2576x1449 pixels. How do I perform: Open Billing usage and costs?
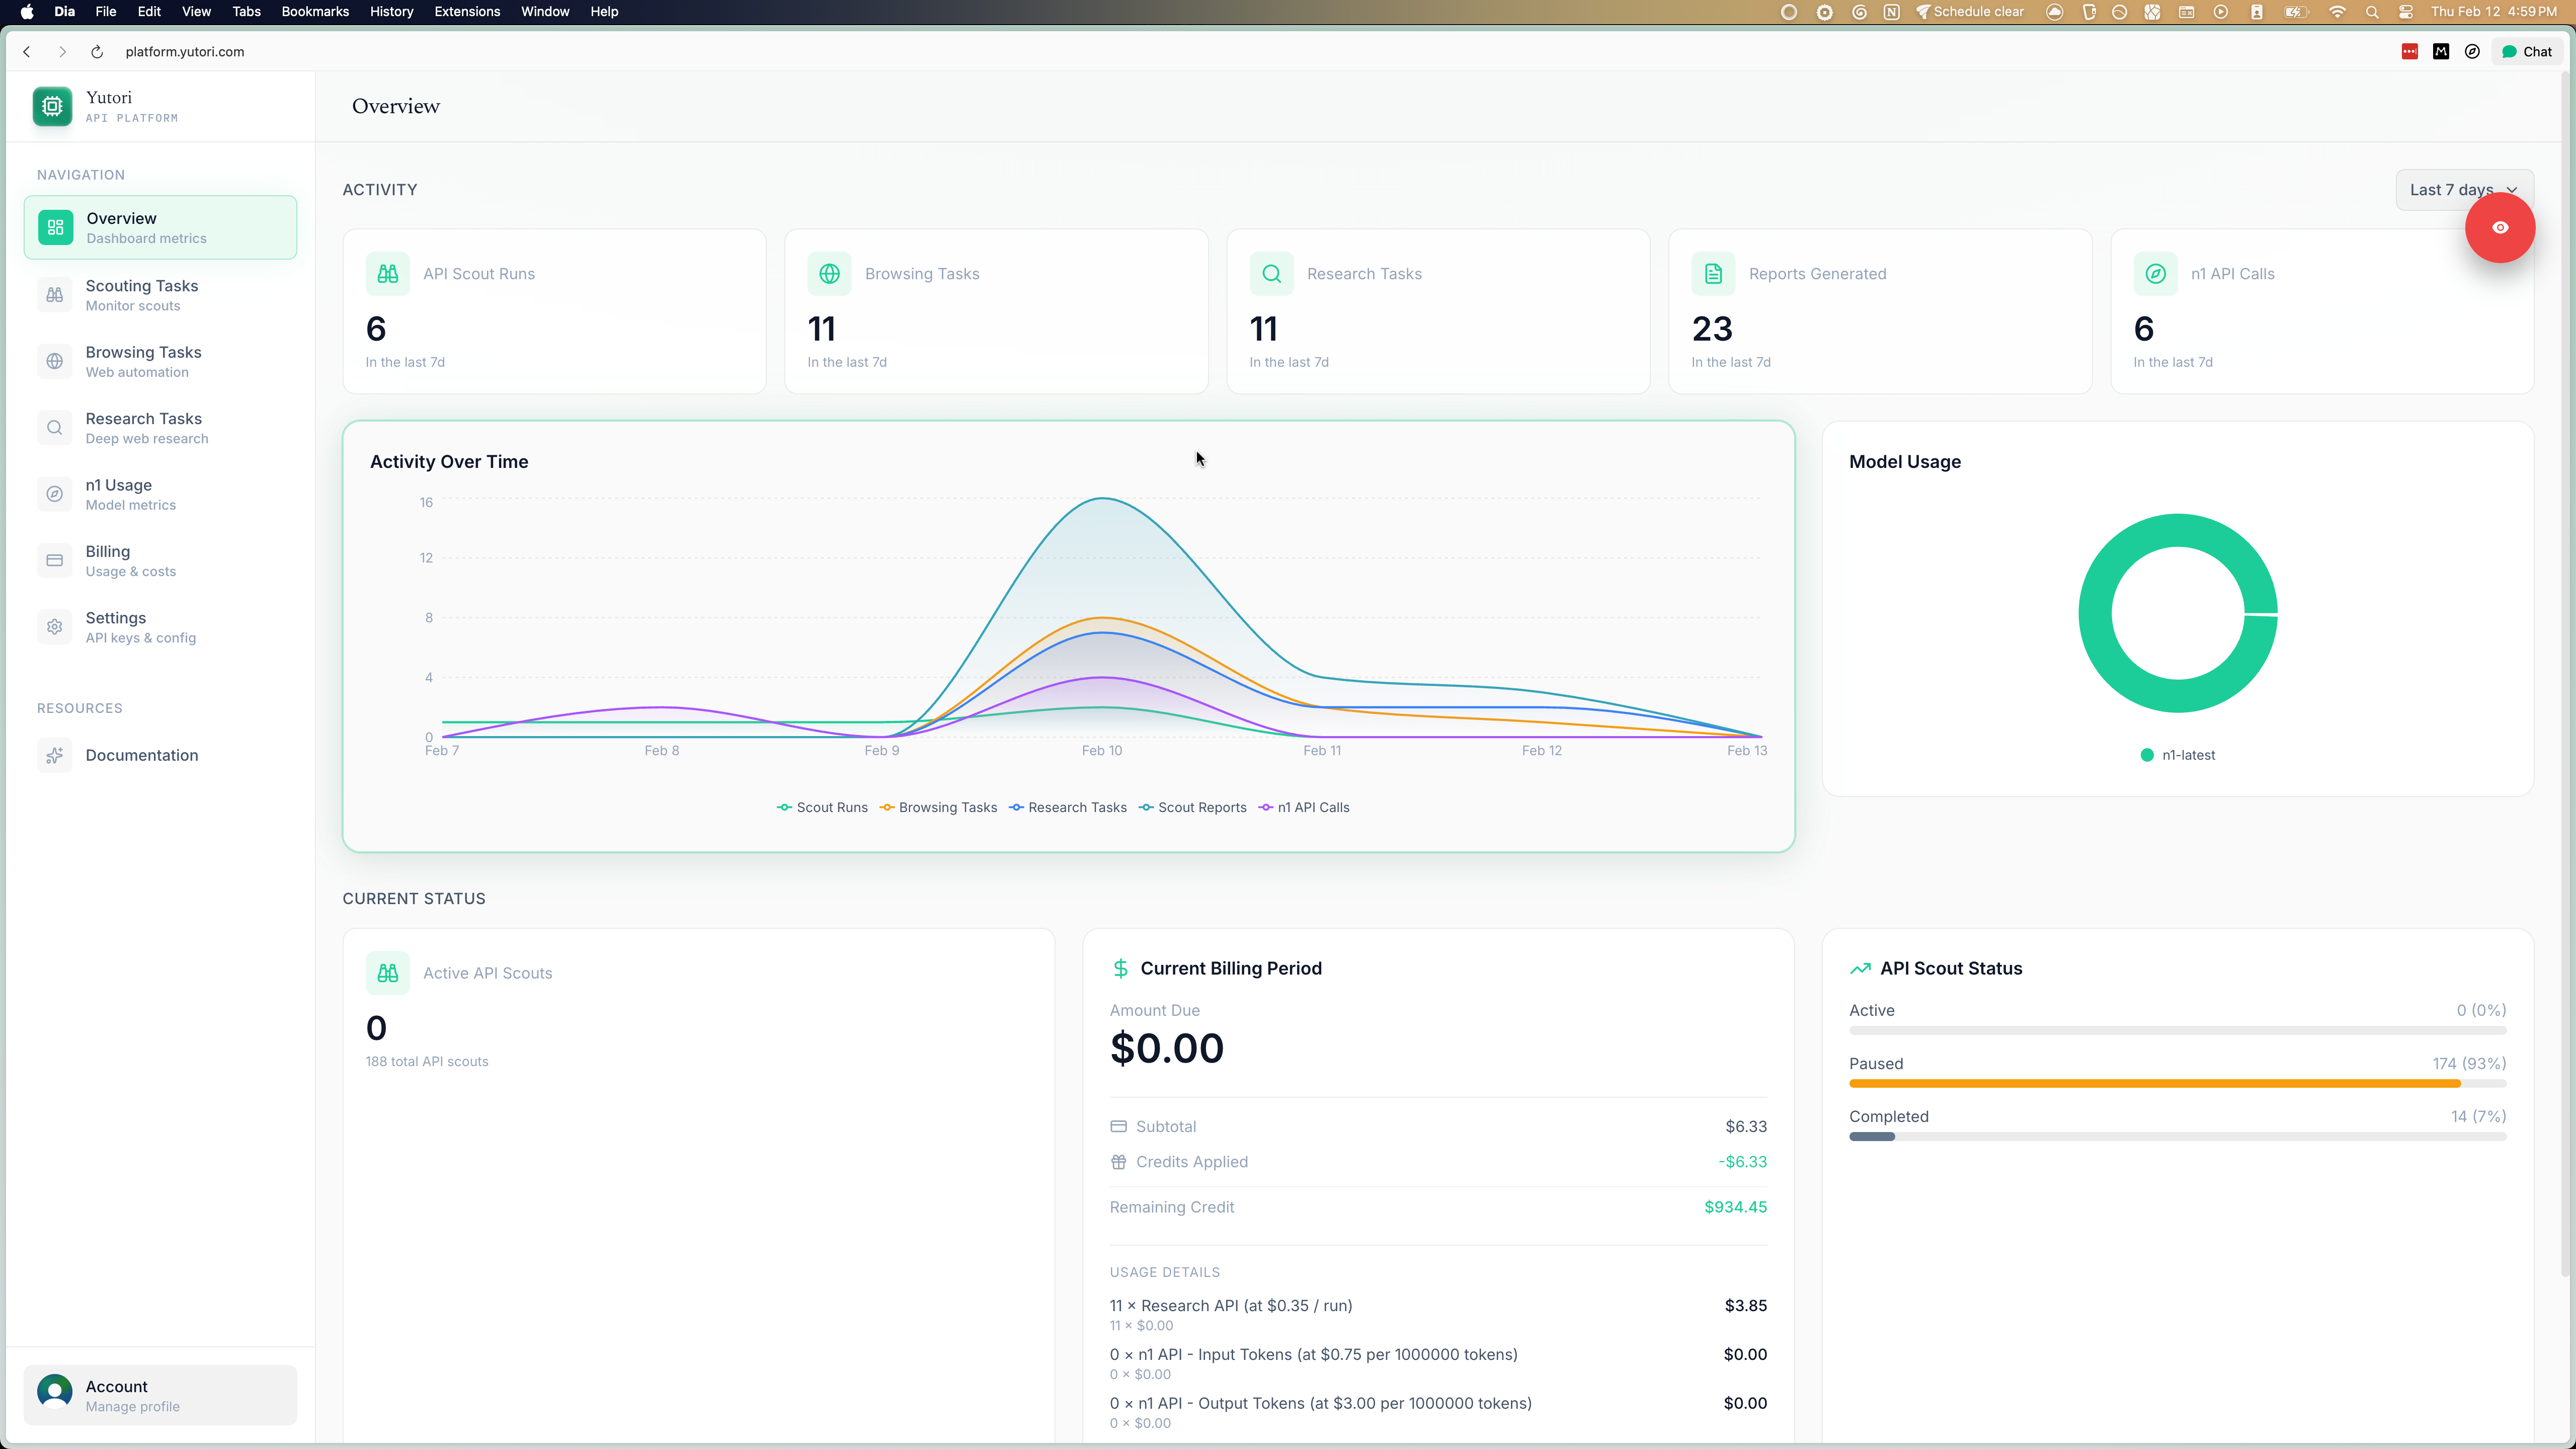pyautogui.click(x=159, y=560)
